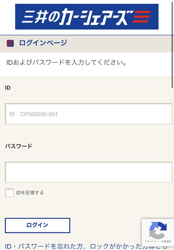The height and width of the screenshot is (250, 174).
Task: Click the bold ID field label
Action: [x=8, y=88]
